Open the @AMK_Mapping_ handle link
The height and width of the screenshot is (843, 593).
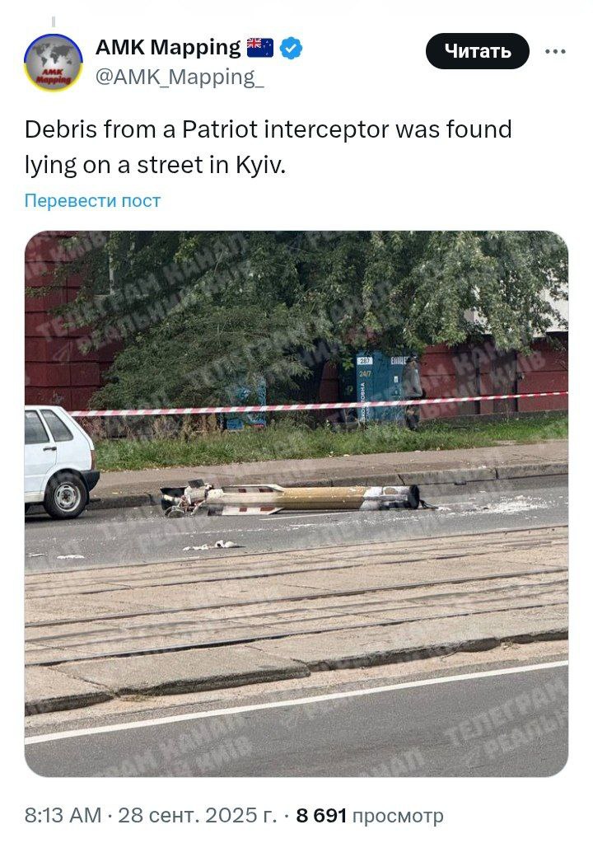click(x=180, y=77)
